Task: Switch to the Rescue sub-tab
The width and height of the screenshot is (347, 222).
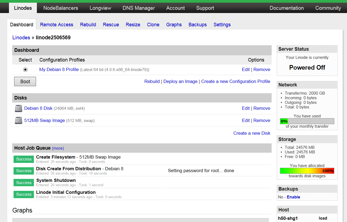Action: point(111,25)
